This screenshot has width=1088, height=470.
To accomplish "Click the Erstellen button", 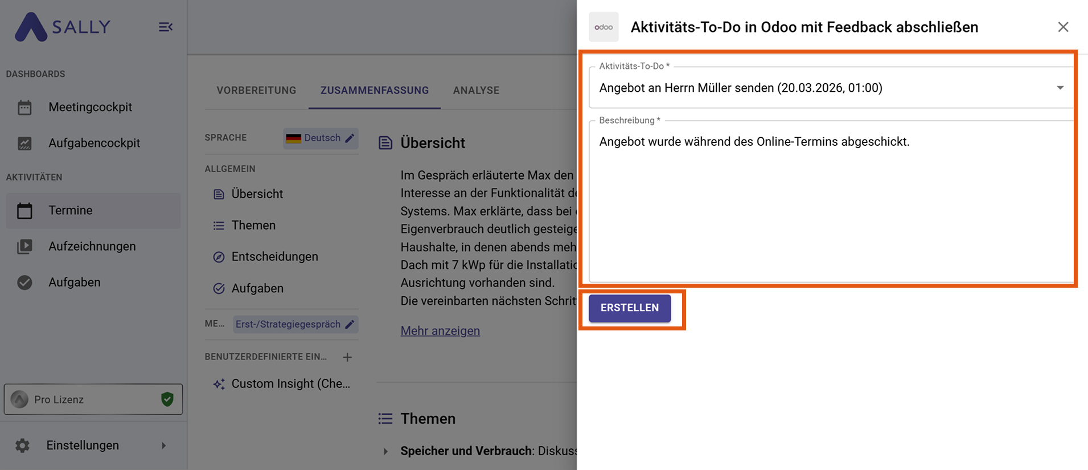I will [629, 308].
